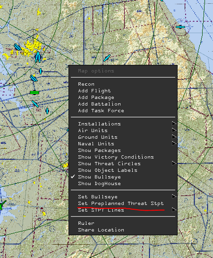The width and height of the screenshot is (213, 258).
Task: Select Add Battalion menu entry
Action: [100, 104]
